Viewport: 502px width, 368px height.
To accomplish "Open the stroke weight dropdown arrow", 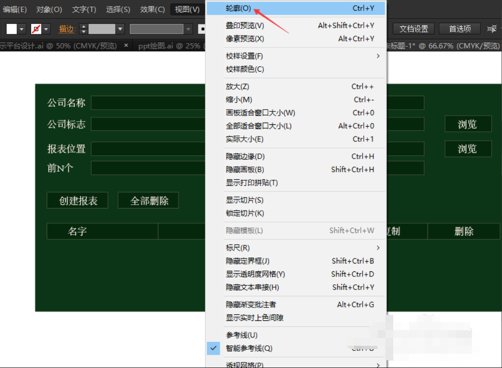I will coord(120,29).
